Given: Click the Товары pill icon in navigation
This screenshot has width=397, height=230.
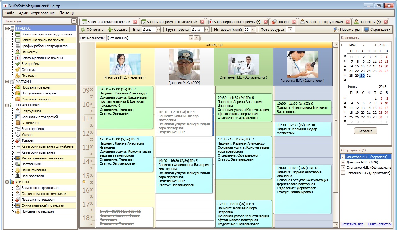Looking at the screenshot, I should click(18, 140).
